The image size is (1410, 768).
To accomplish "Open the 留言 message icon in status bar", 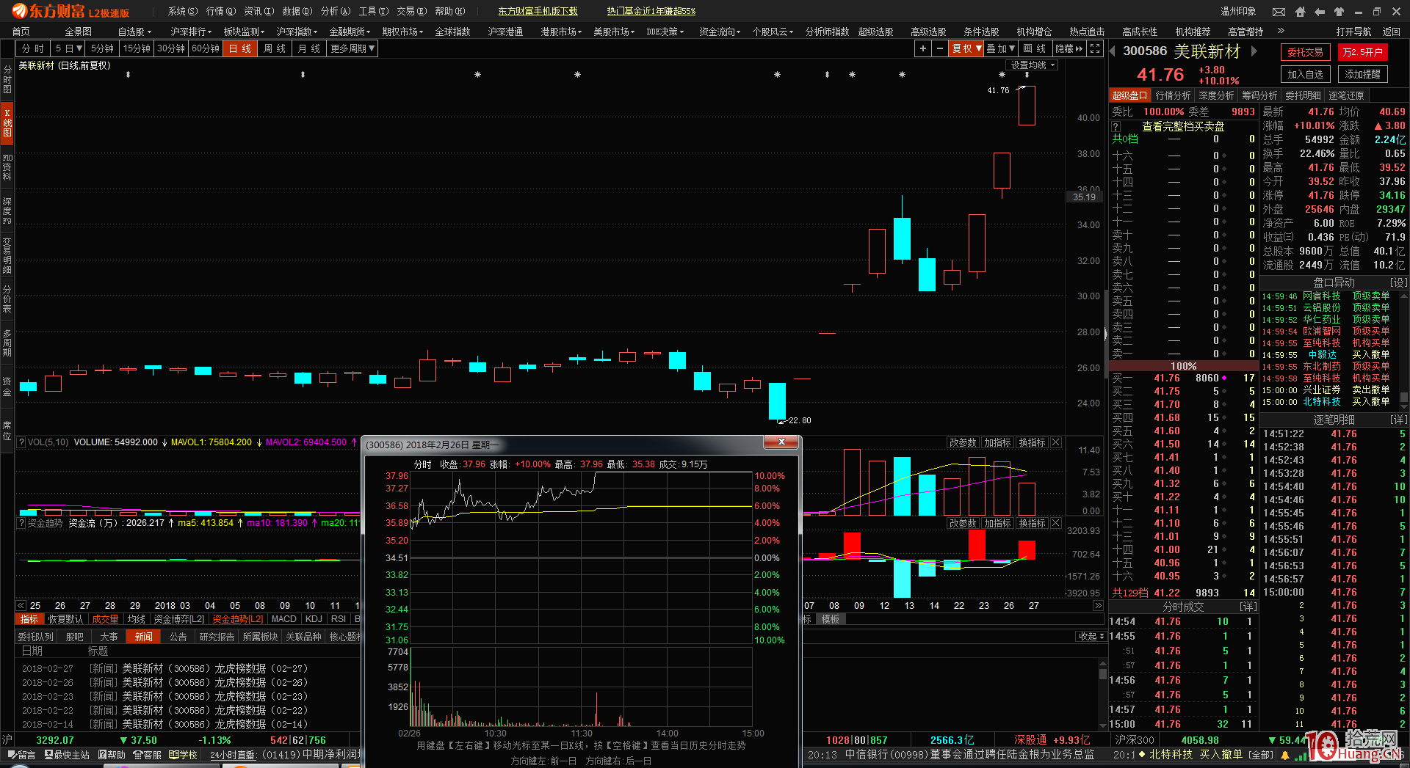I will point(21,755).
